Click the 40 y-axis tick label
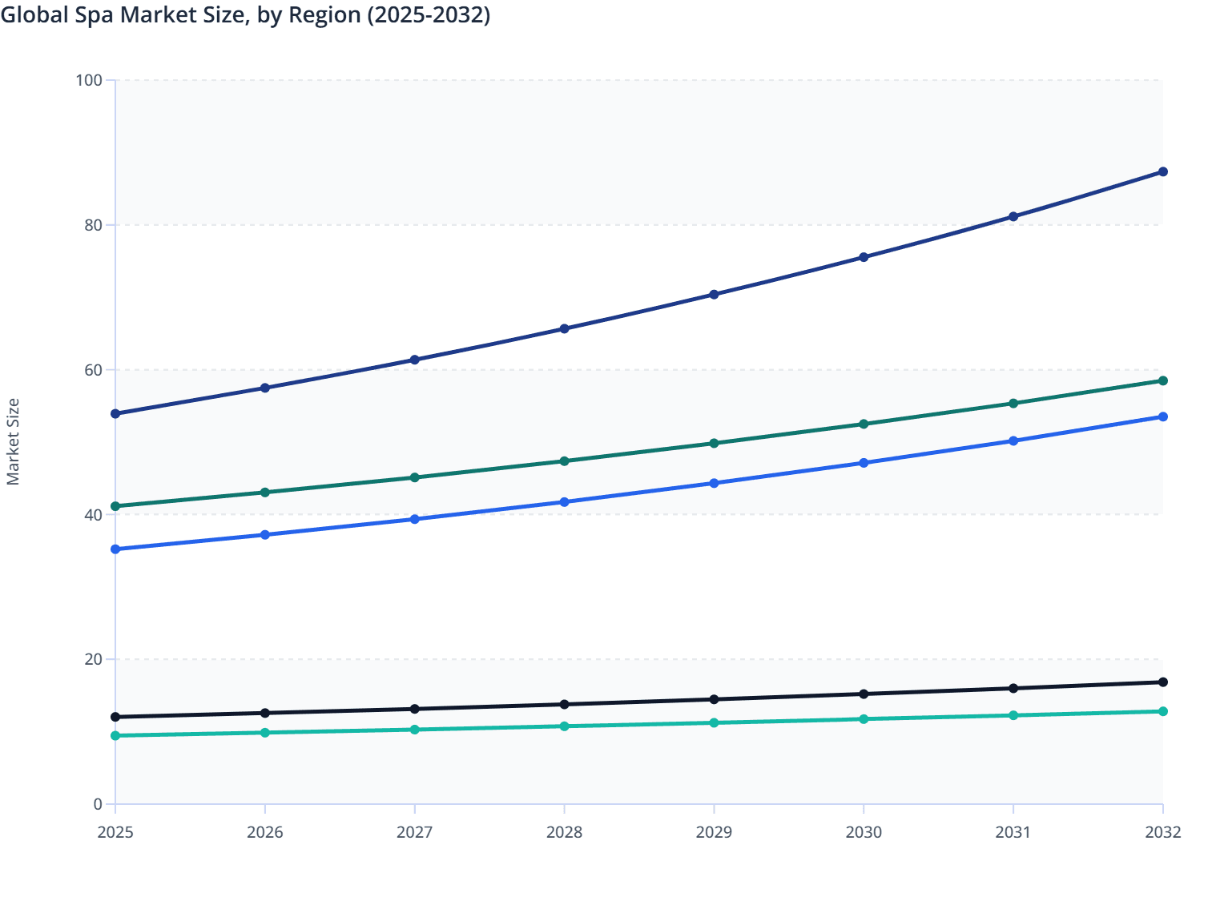 click(92, 515)
